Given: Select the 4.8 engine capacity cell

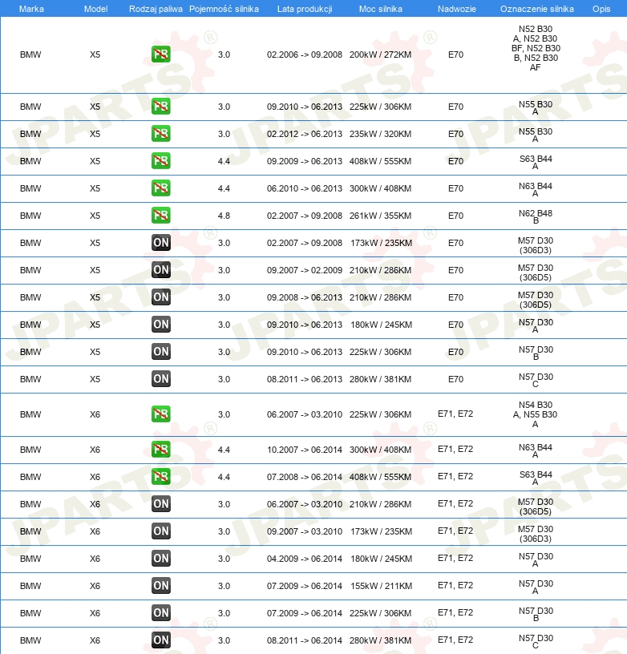Looking at the screenshot, I should [x=224, y=216].
